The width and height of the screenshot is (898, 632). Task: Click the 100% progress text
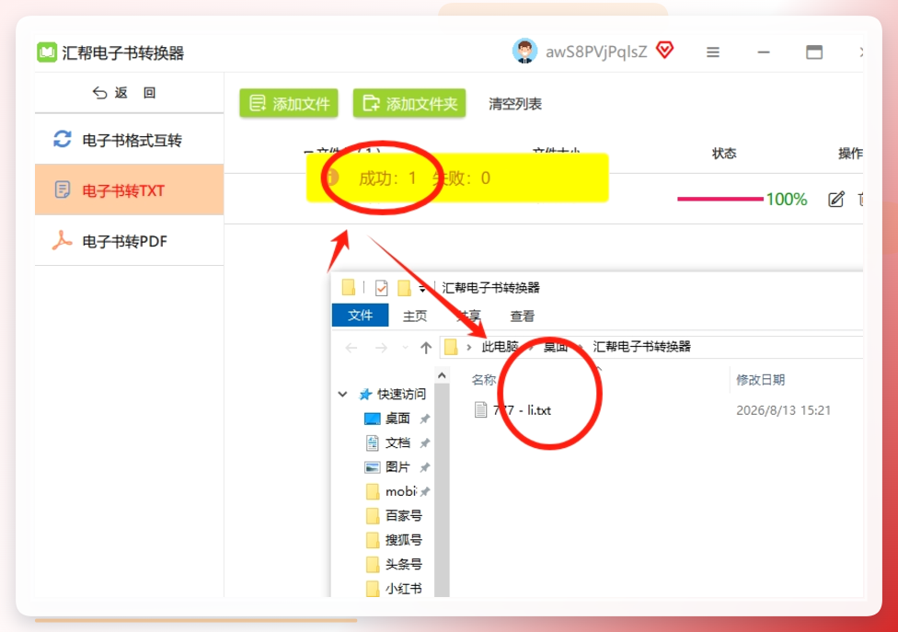click(x=787, y=200)
